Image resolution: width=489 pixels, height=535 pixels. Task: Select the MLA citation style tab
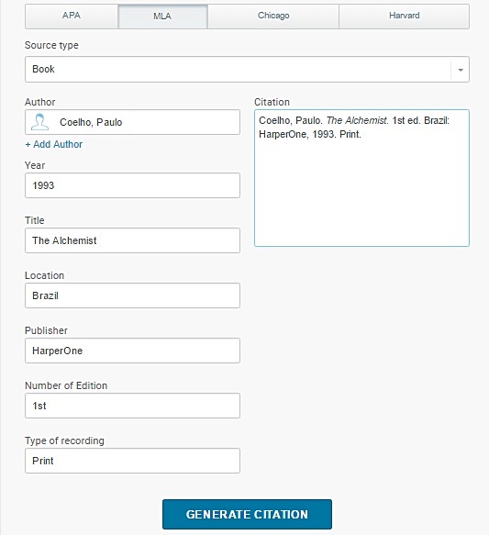tap(162, 16)
